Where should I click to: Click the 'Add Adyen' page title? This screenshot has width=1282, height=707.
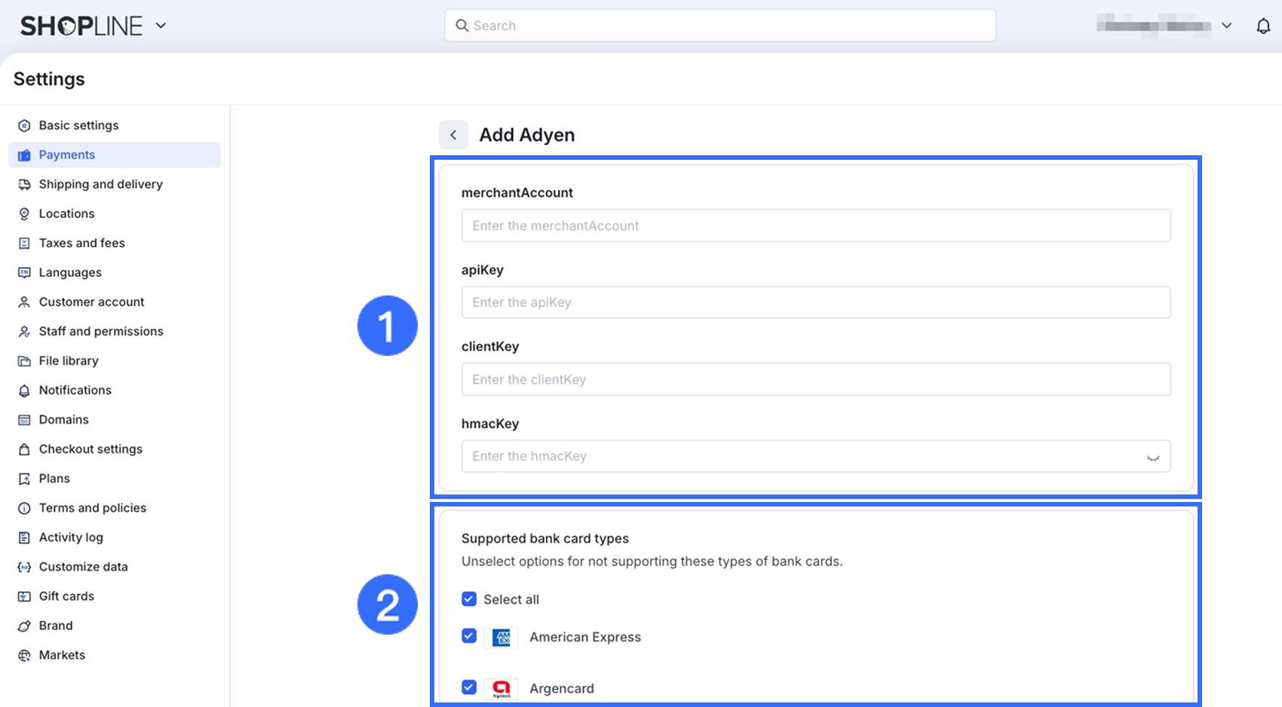coord(527,135)
